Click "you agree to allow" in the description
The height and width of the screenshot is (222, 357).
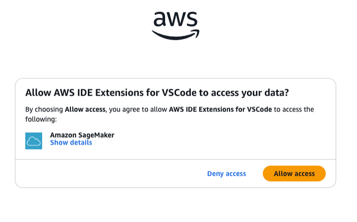point(137,109)
